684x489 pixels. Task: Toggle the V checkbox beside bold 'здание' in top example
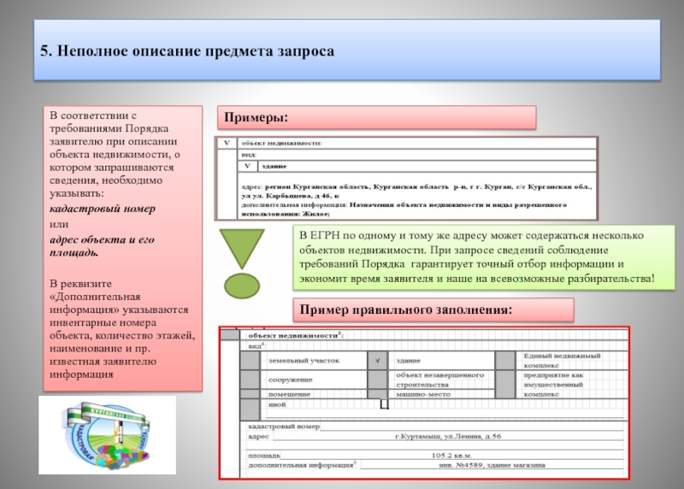click(x=248, y=166)
